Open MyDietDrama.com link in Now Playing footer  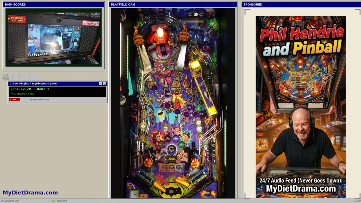39,100
